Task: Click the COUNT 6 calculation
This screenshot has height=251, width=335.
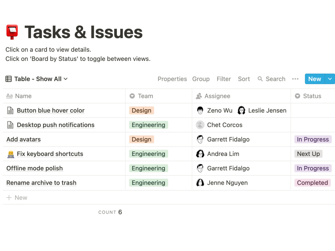Action: [110, 212]
